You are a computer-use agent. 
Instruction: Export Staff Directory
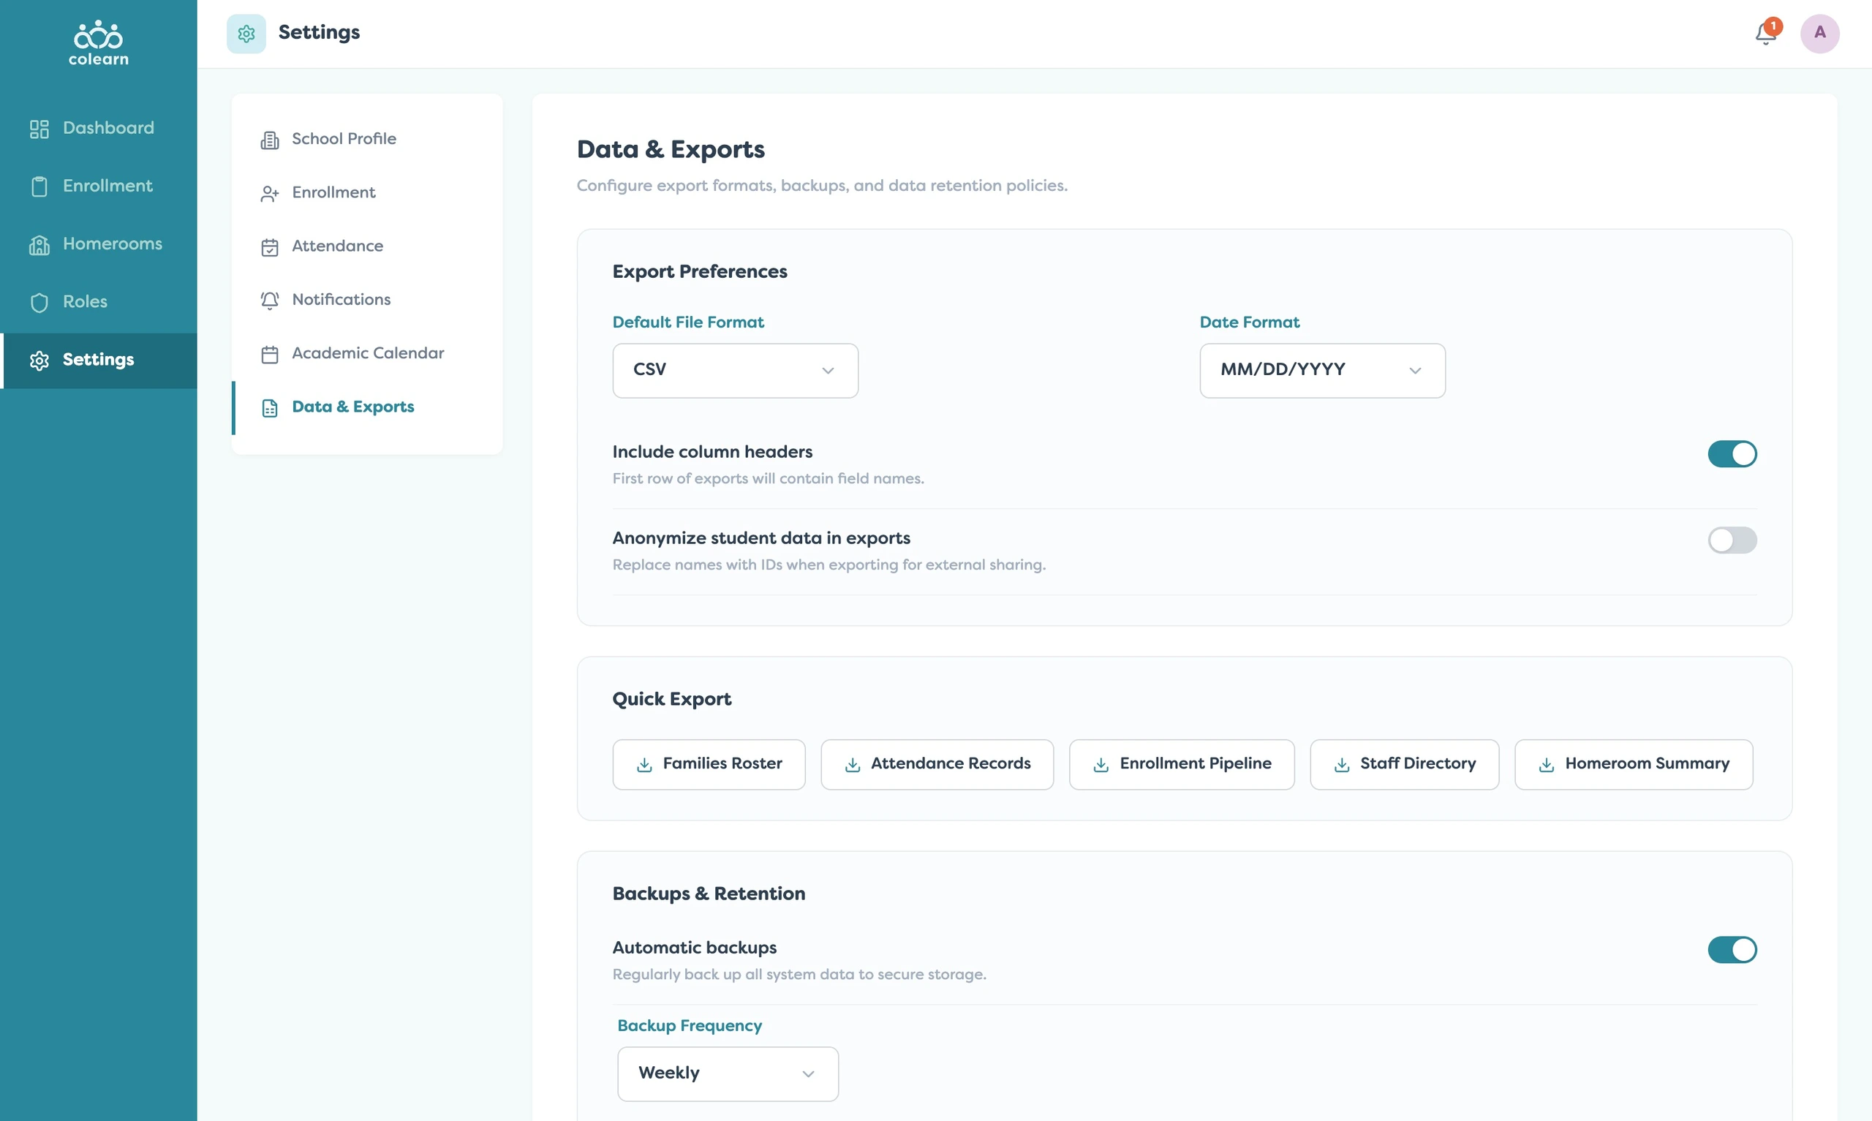tap(1404, 764)
